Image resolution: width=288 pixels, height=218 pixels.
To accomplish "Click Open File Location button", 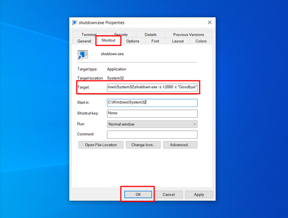I will coord(101,145).
